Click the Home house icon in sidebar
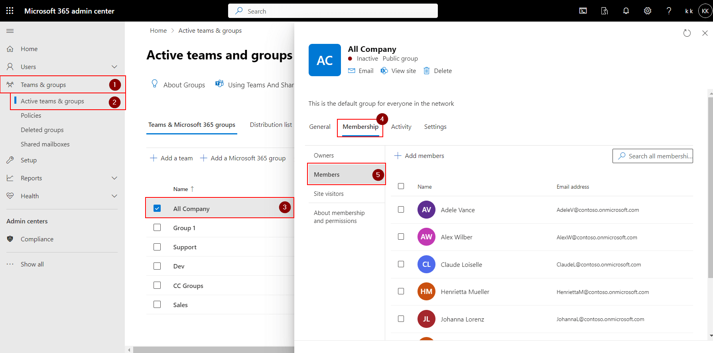Viewport: 713px width, 353px height. pos(10,49)
